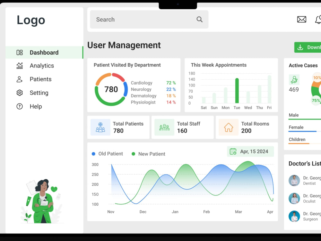Click the Male progress bar

(x=305, y=119)
